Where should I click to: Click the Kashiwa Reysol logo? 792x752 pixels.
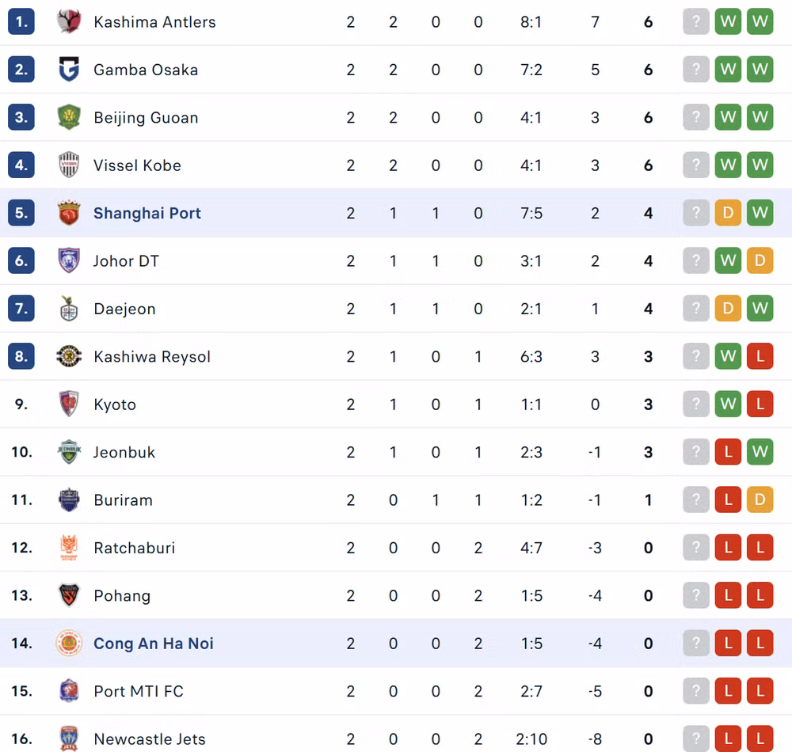point(69,356)
